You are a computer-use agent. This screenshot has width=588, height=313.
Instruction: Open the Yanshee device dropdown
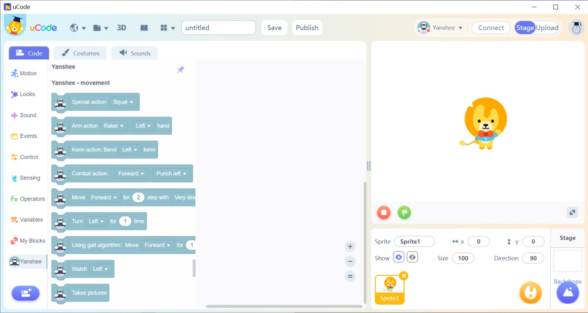[440, 28]
